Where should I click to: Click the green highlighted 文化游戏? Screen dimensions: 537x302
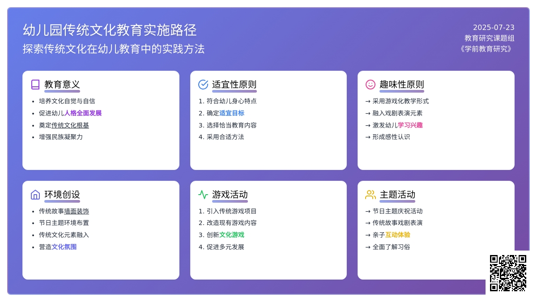(x=232, y=235)
